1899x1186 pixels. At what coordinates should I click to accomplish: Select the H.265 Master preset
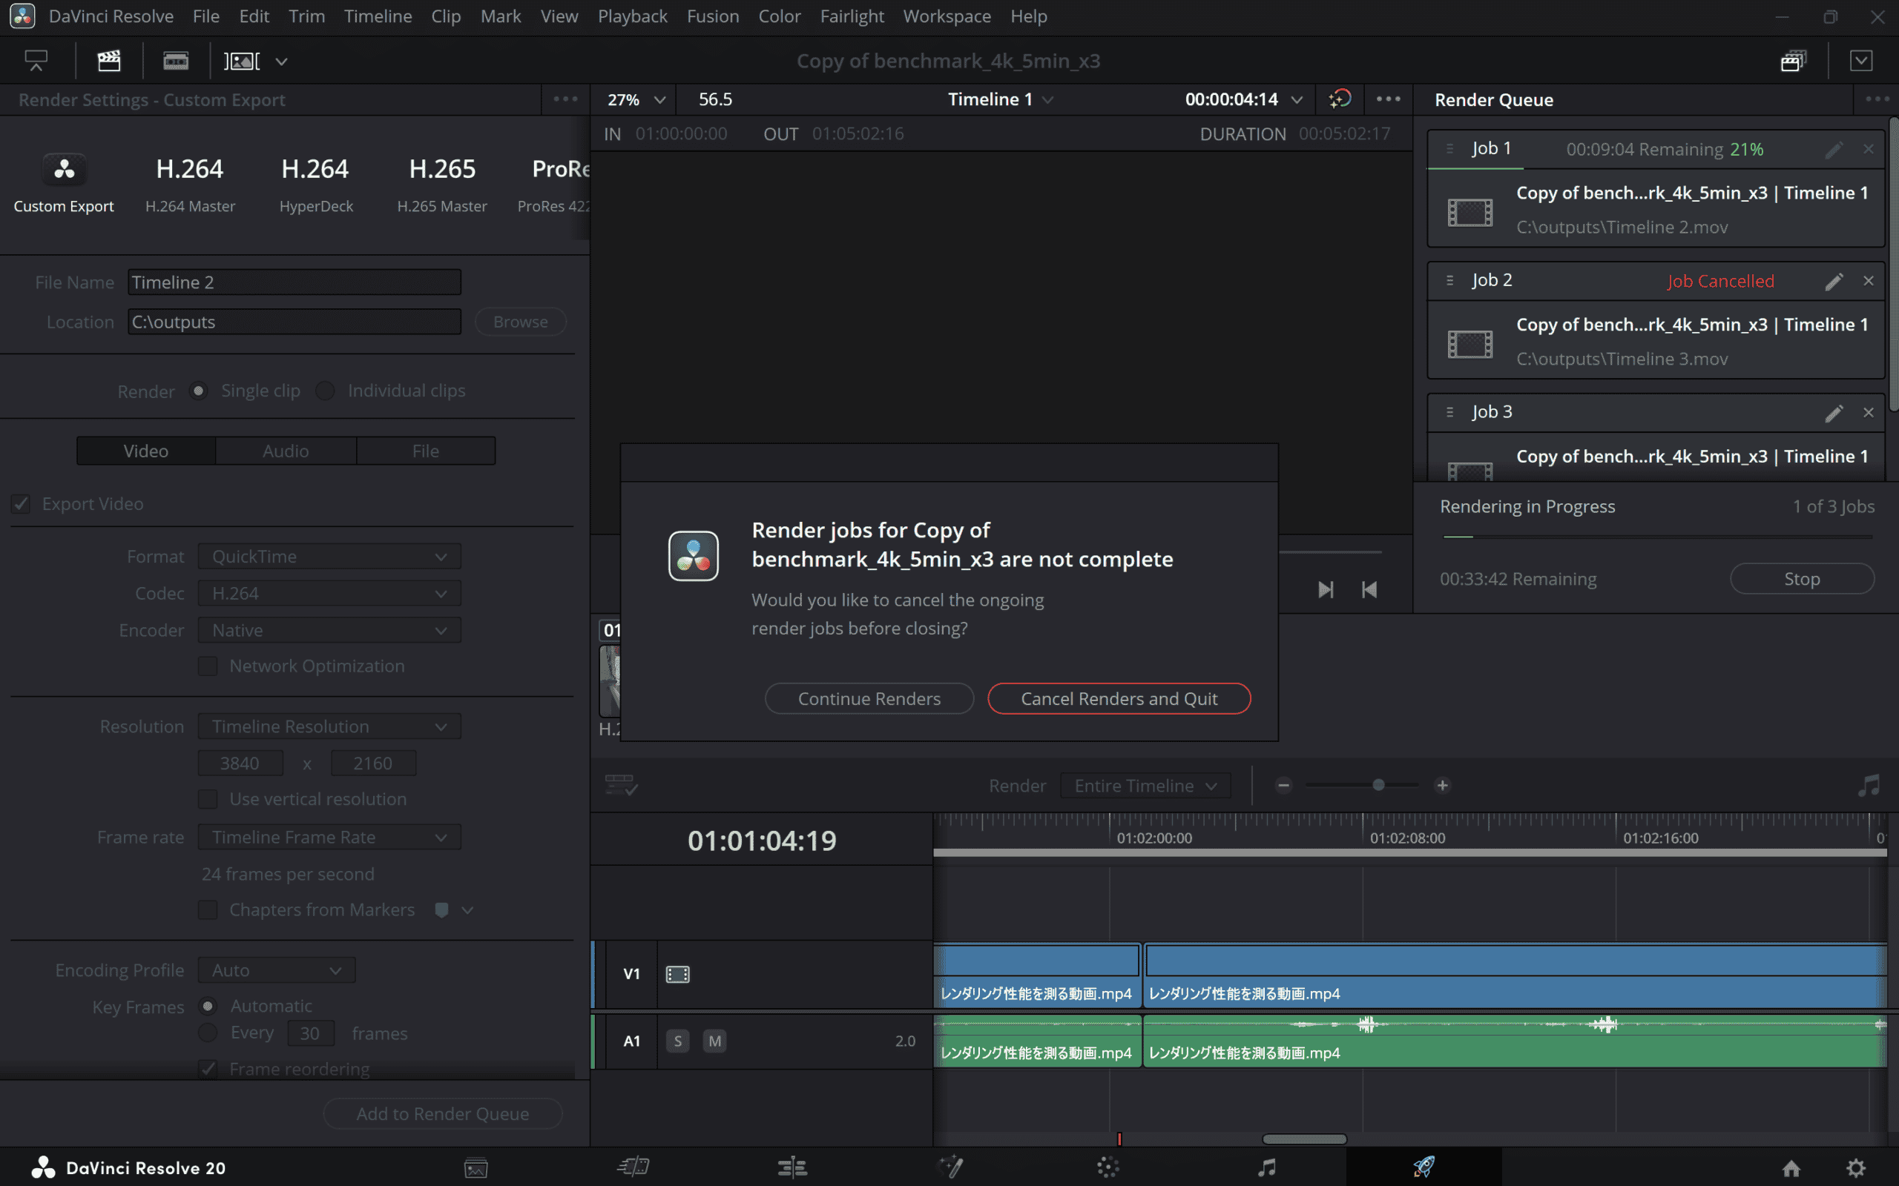coord(442,185)
